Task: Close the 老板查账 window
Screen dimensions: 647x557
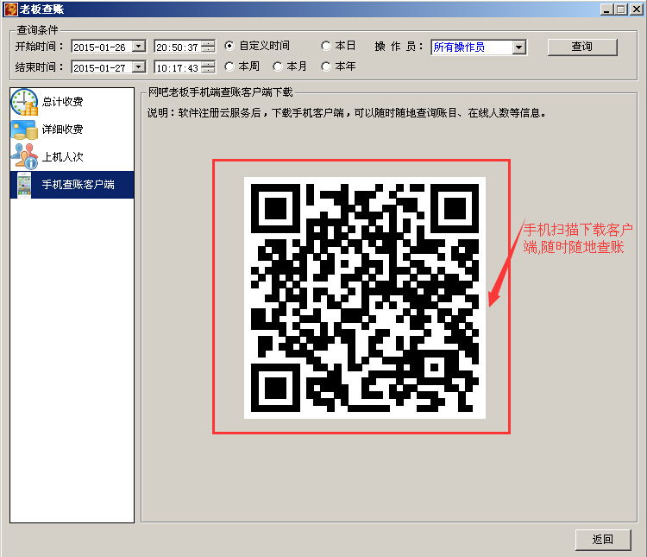Action: (x=636, y=9)
